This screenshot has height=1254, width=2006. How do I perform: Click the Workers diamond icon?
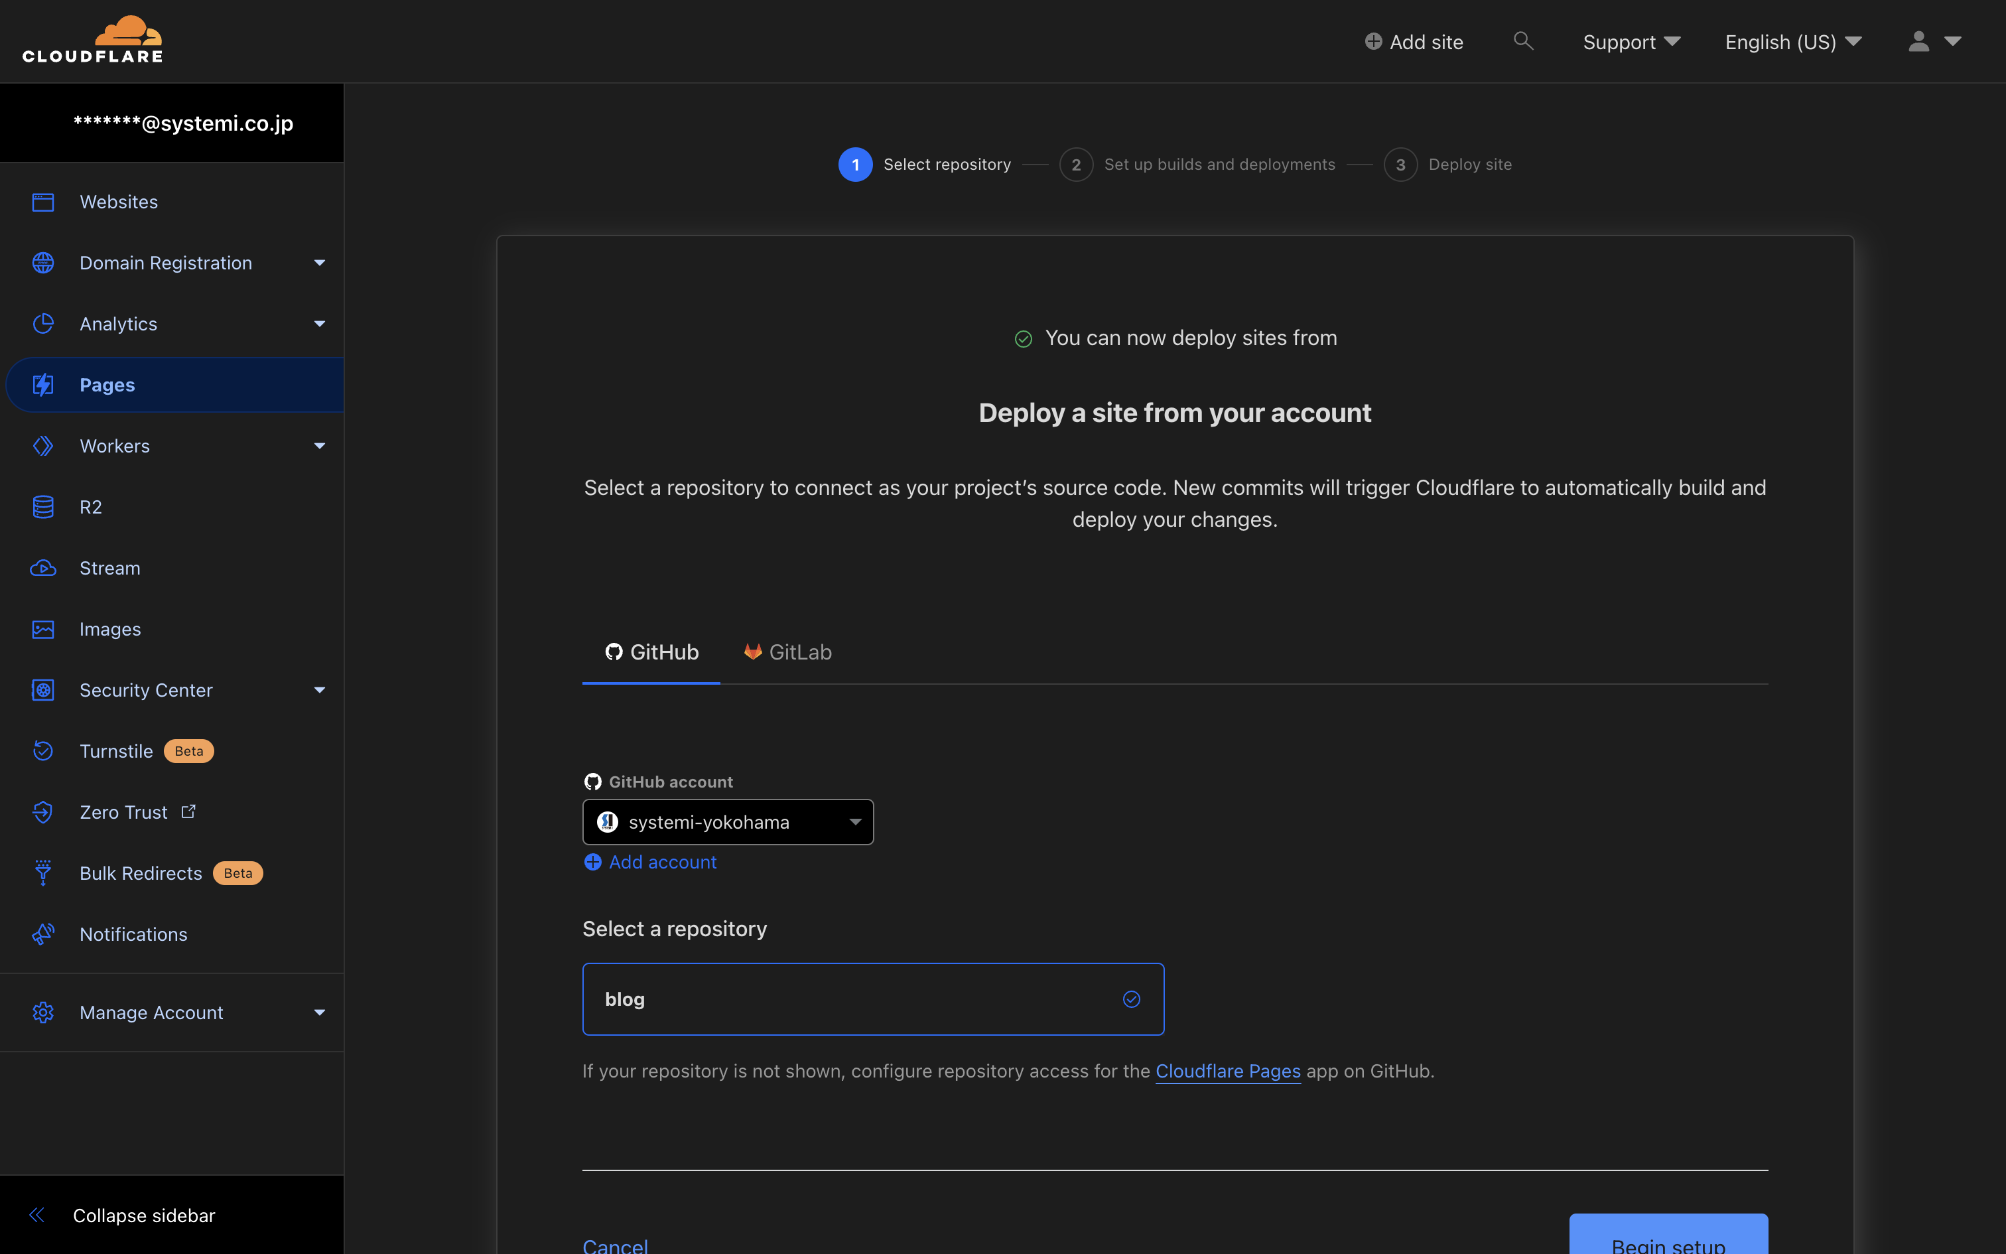pos(43,446)
